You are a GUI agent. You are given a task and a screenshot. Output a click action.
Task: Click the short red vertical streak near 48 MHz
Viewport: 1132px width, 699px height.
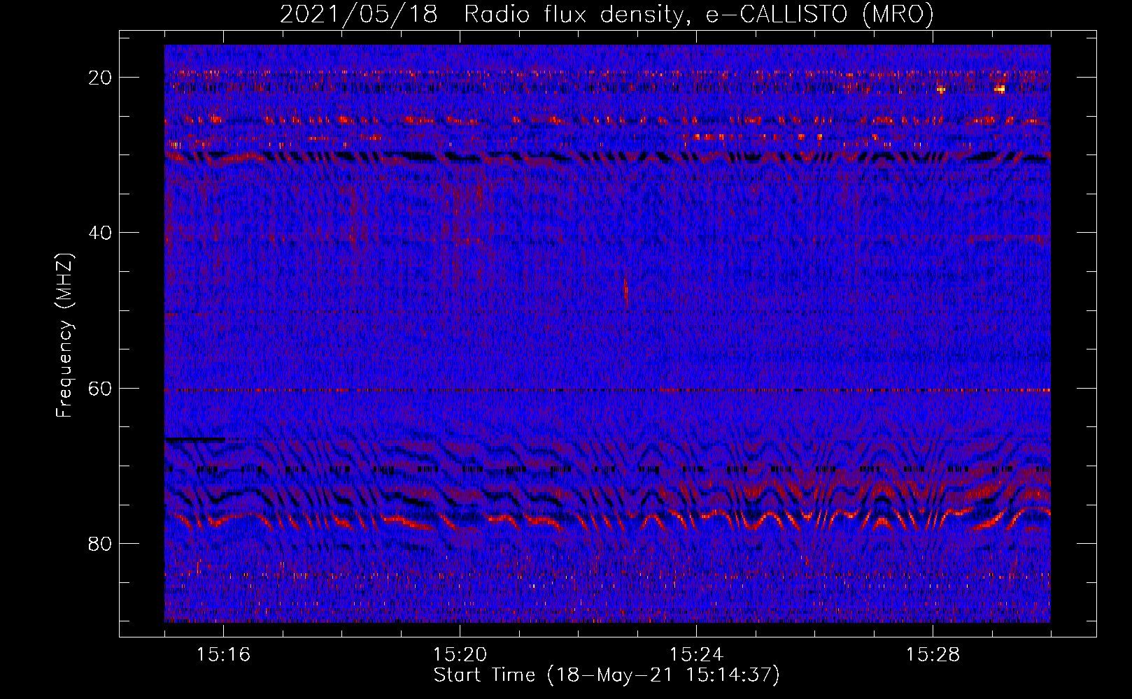(x=625, y=291)
